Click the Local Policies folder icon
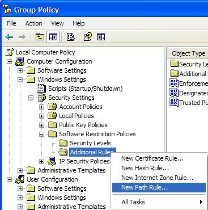 coord(52,116)
